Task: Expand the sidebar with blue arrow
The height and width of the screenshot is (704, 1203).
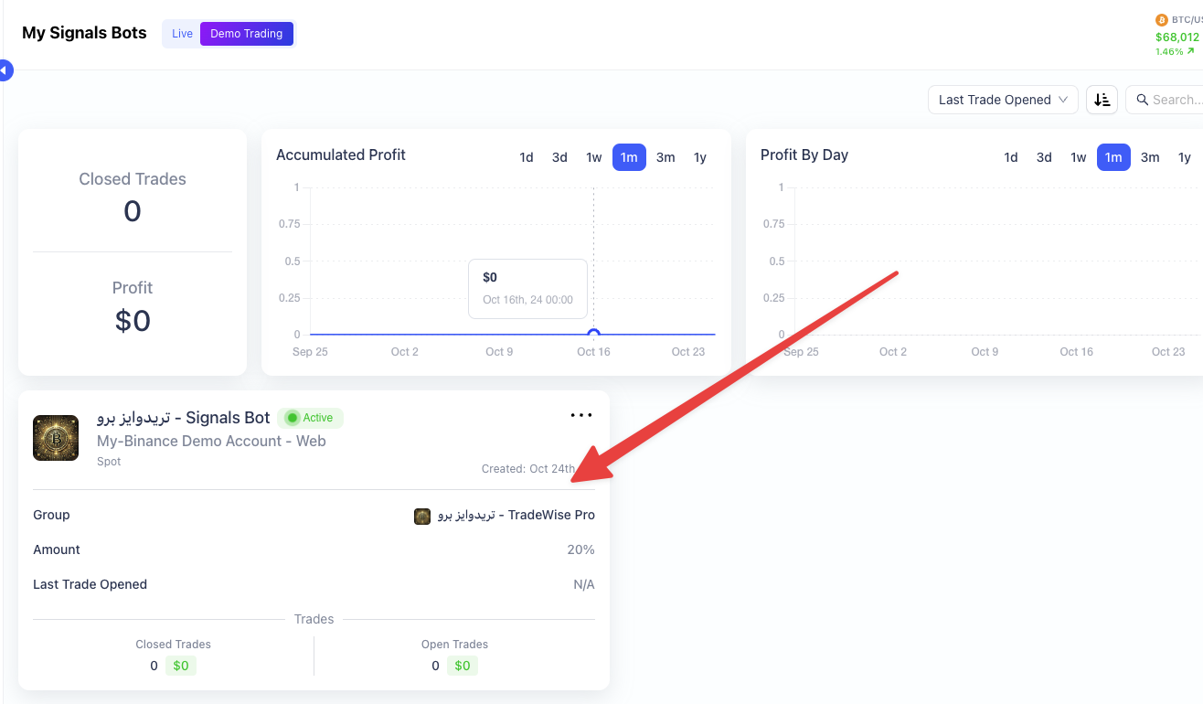Action: pyautogui.click(x=5, y=69)
